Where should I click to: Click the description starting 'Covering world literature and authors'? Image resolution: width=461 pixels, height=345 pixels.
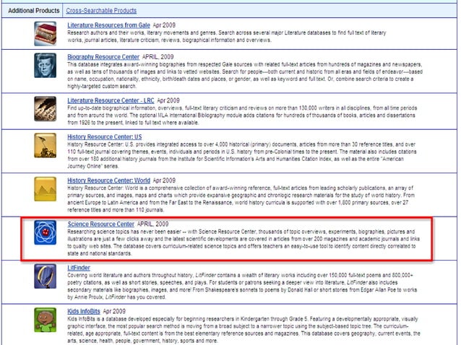coord(242,287)
